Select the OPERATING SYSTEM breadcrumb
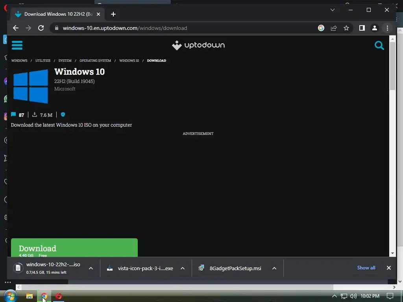 95,61
